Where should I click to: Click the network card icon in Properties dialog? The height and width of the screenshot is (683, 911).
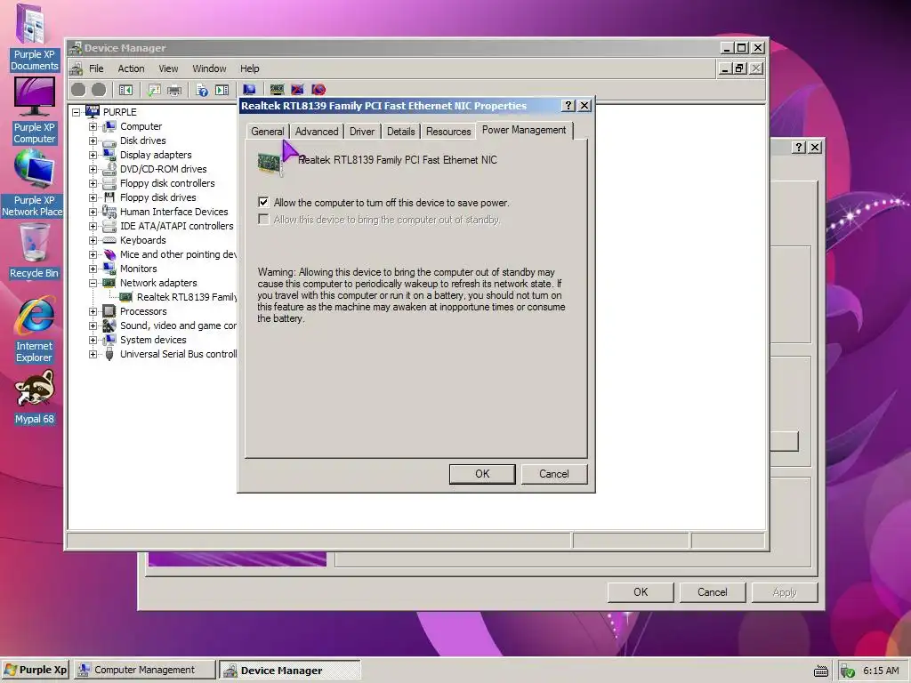270,163
